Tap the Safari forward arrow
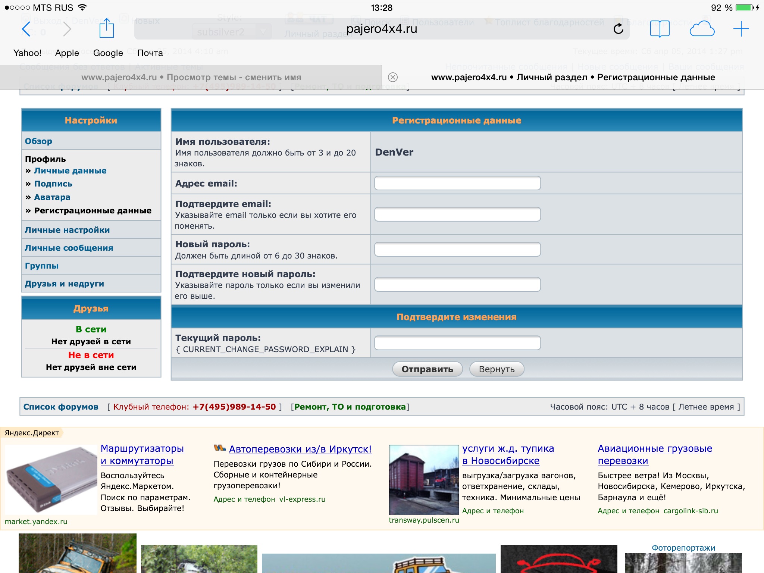Screen dimensions: 764x573 [x=67, y=29]
